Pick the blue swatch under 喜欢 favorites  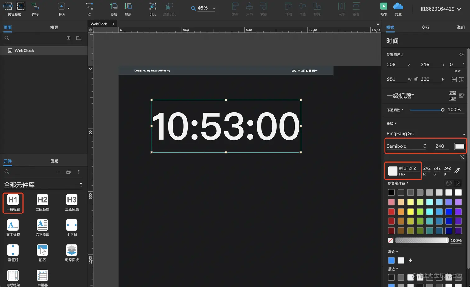point(391,260)
